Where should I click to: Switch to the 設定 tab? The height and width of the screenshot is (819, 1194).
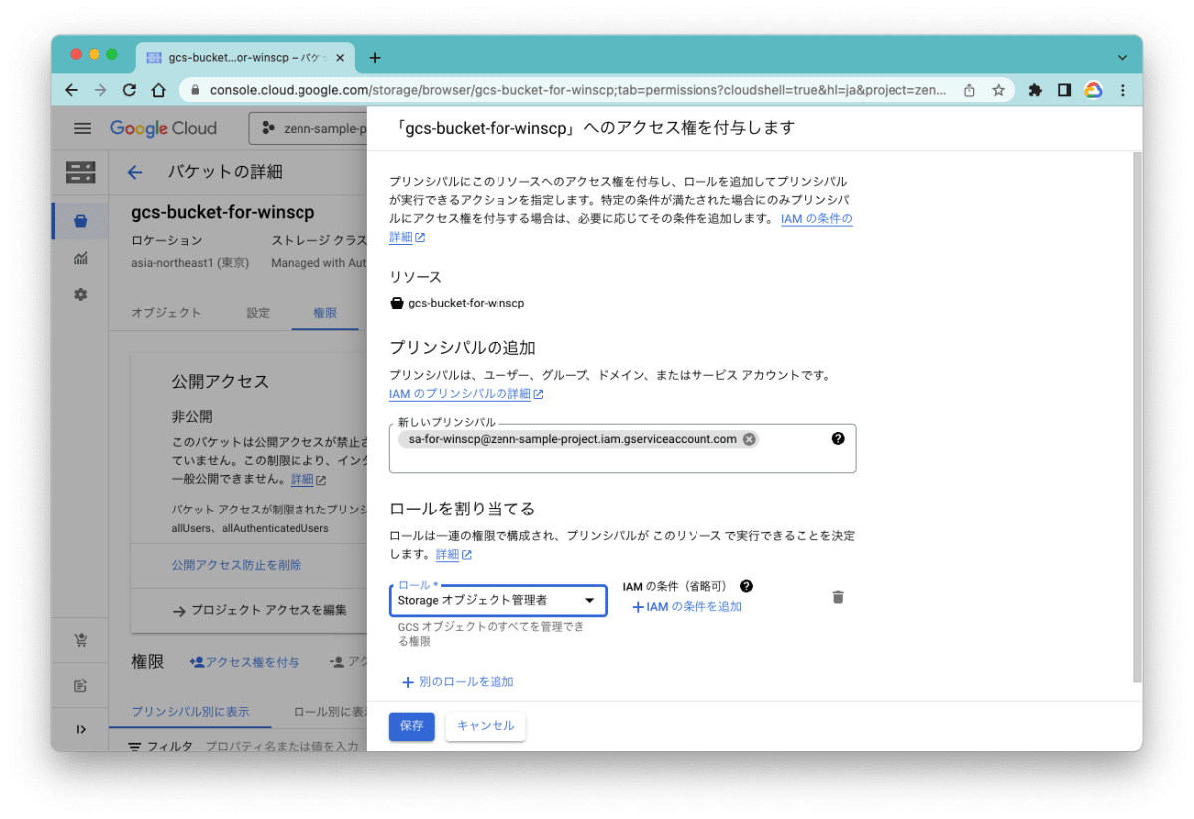coord(258,312)
